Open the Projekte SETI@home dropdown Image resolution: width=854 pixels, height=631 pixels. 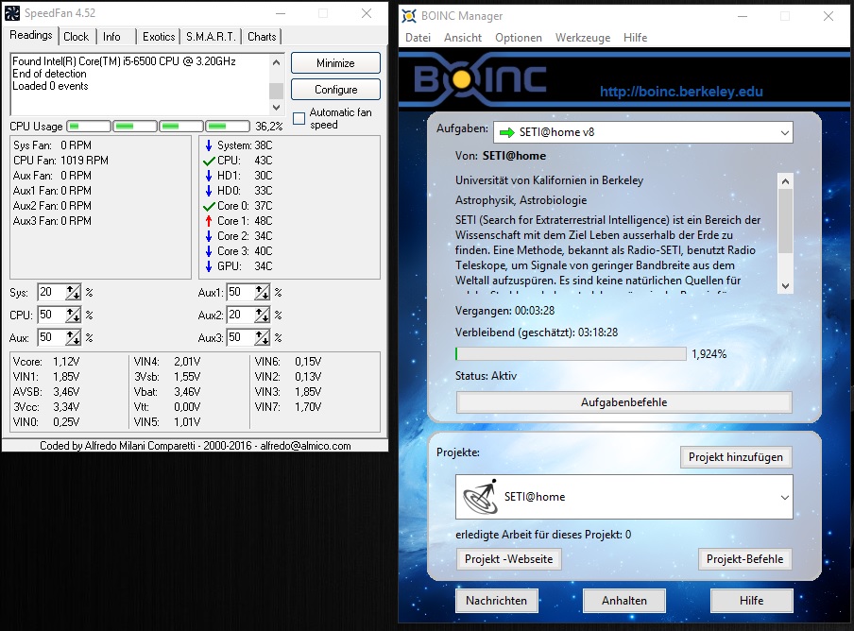624,497
